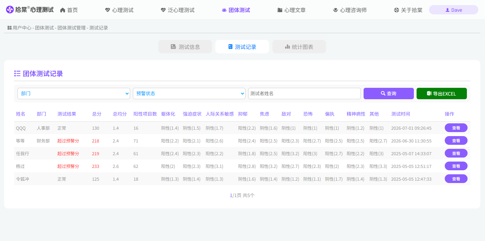
Task: Click 人事部 department cell
Action: click(x=43, y=128)
